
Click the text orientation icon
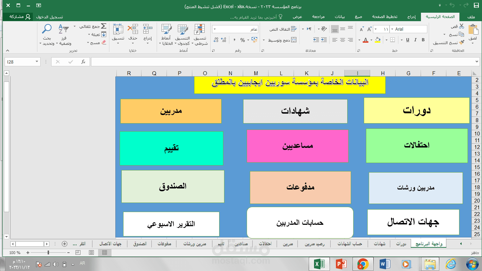click(x=324, y=29)
